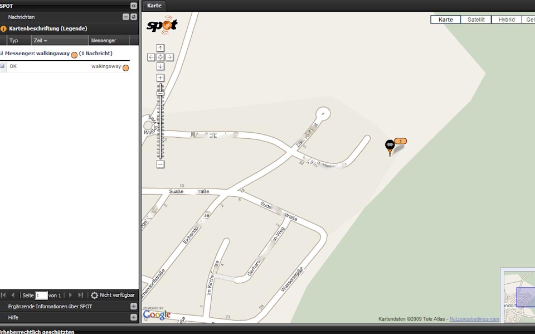The image size is (535, 334).
Task: Click the SPOT message marker on map
Action: pos(390,147)
